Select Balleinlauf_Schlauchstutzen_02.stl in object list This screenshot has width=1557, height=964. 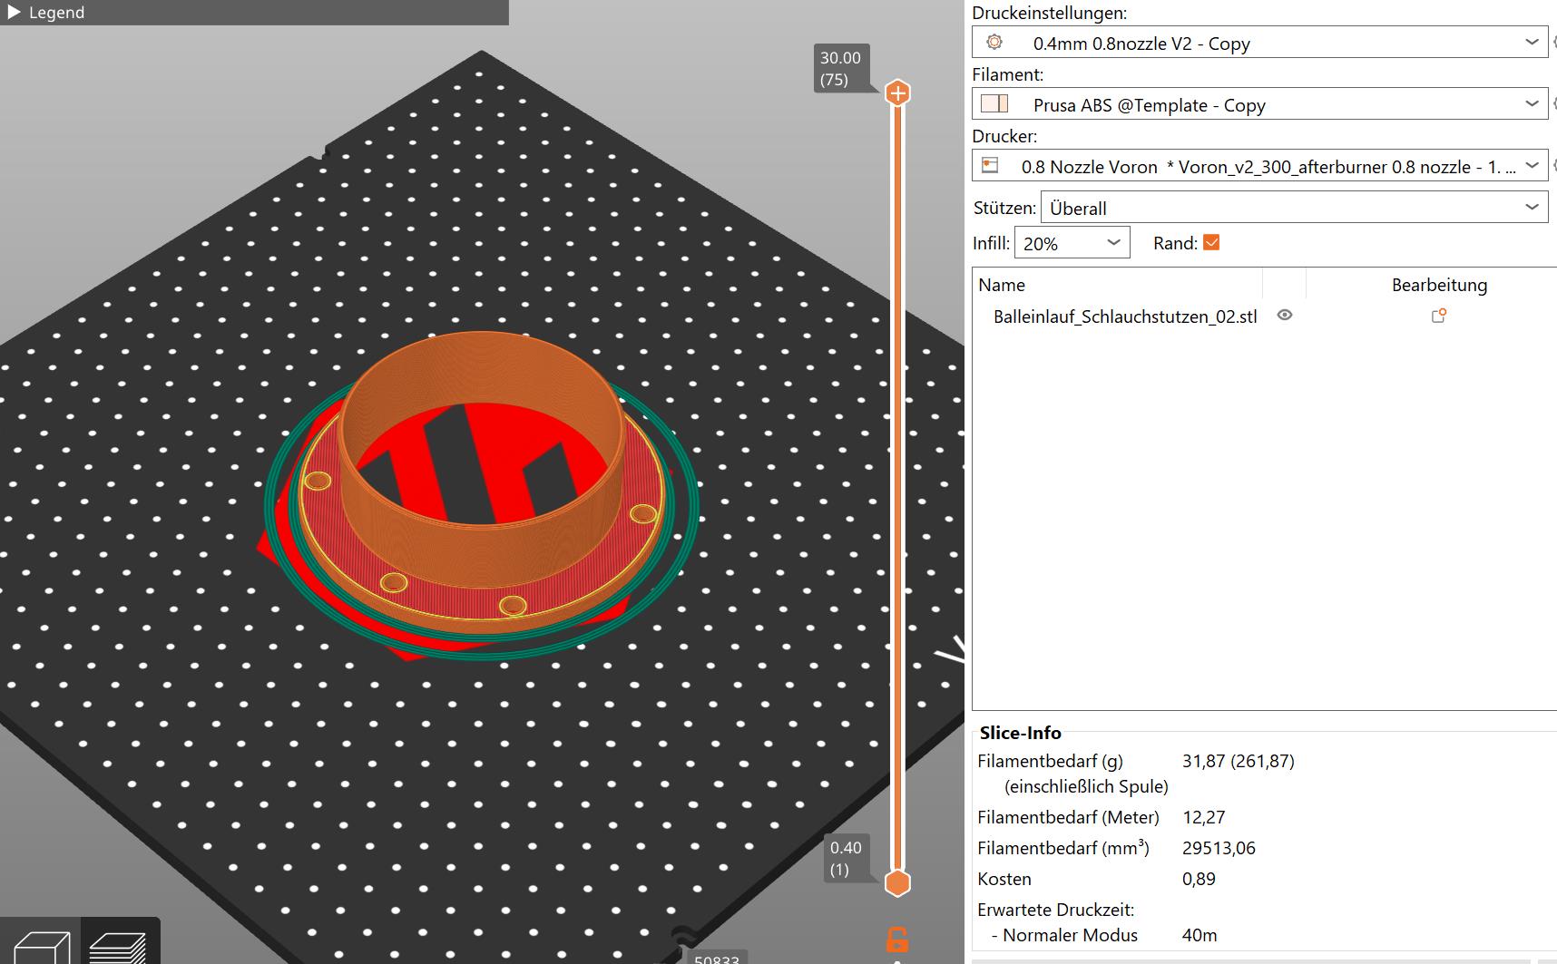click(1125, 316)
